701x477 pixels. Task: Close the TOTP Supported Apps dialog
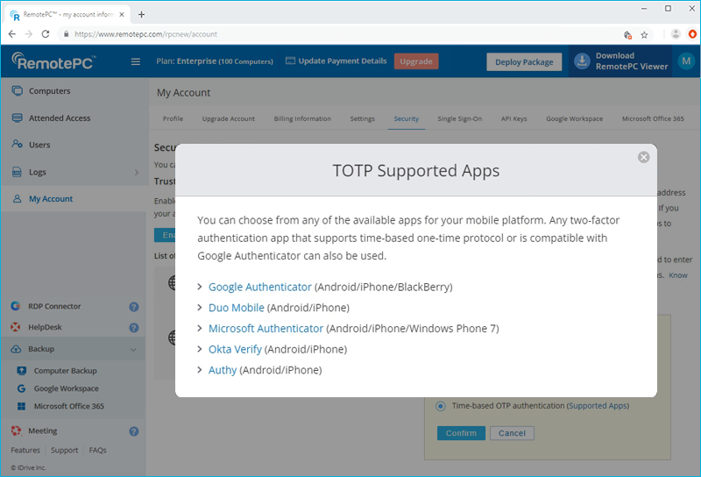click(643, 157)
